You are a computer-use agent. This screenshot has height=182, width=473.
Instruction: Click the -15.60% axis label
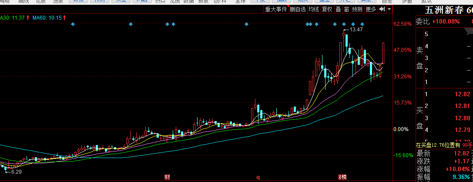tap(403, 155)
